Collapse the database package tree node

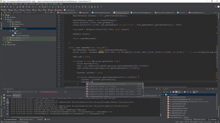coord(10,26)
